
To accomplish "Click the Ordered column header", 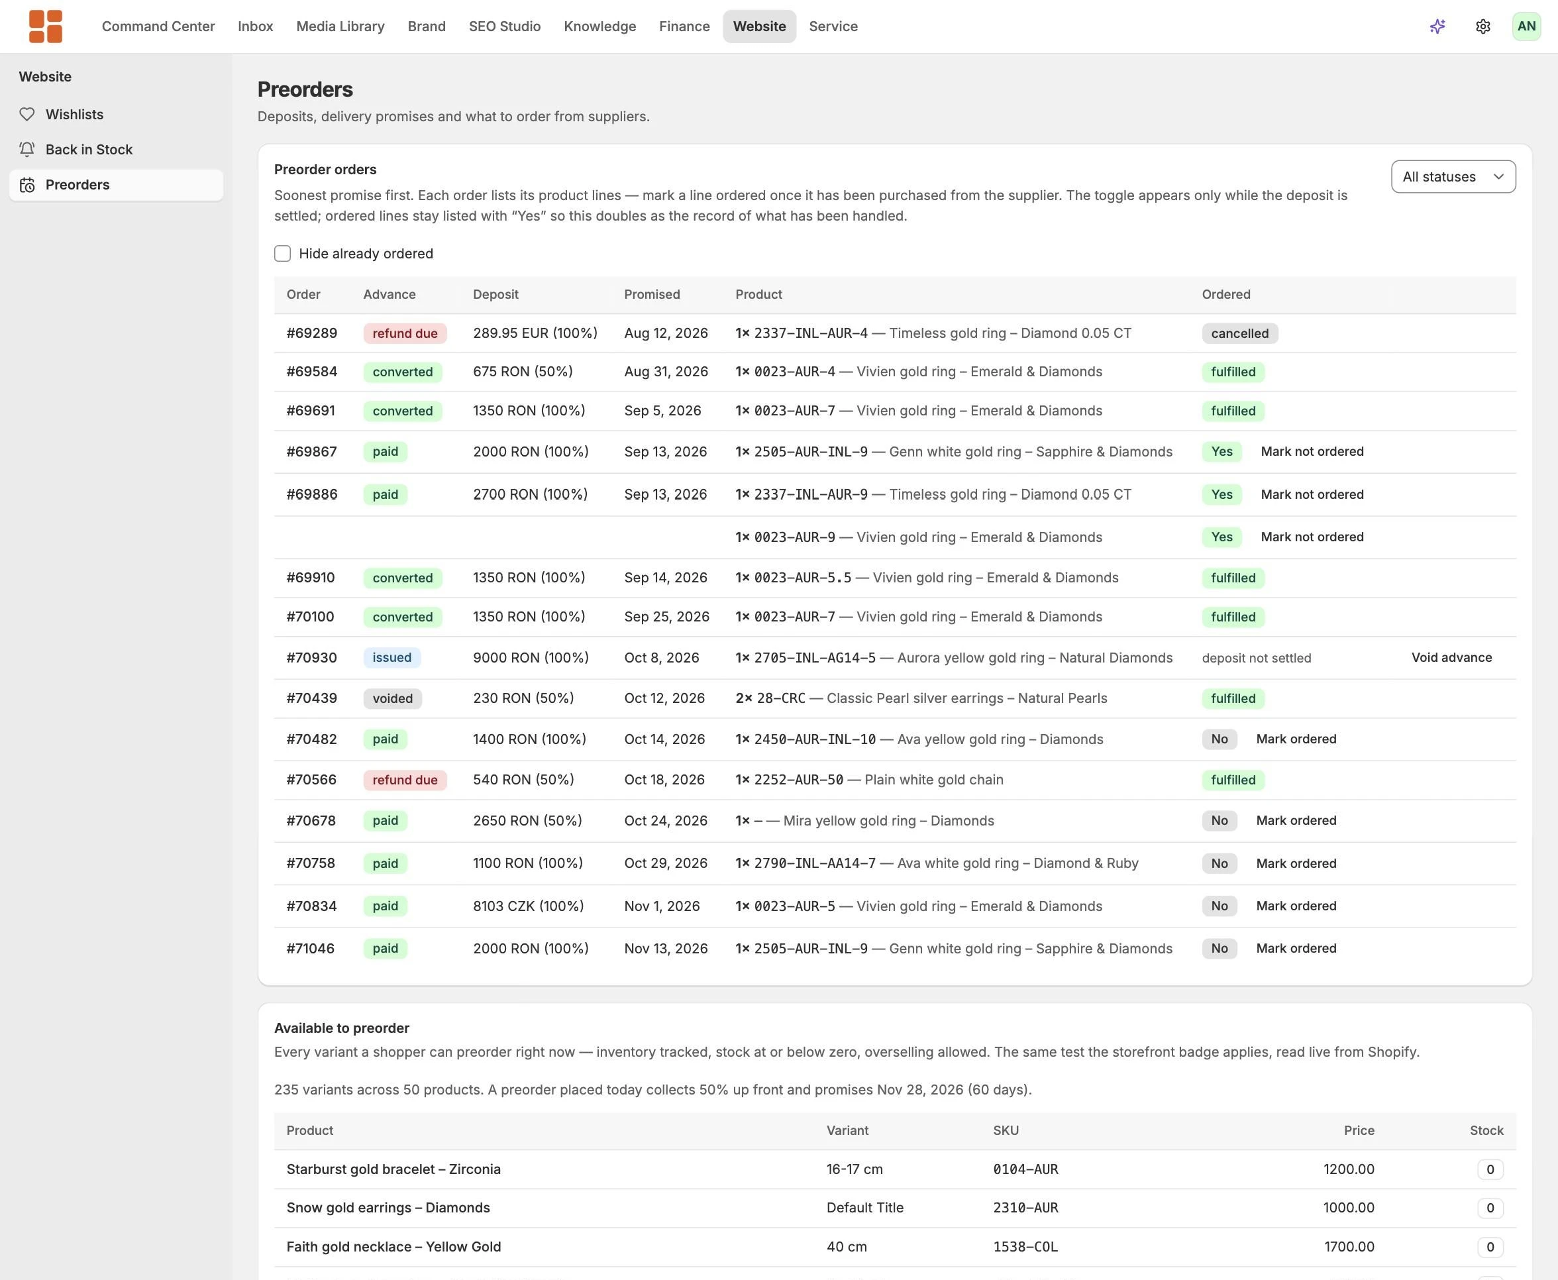I will click(1225, 294).
